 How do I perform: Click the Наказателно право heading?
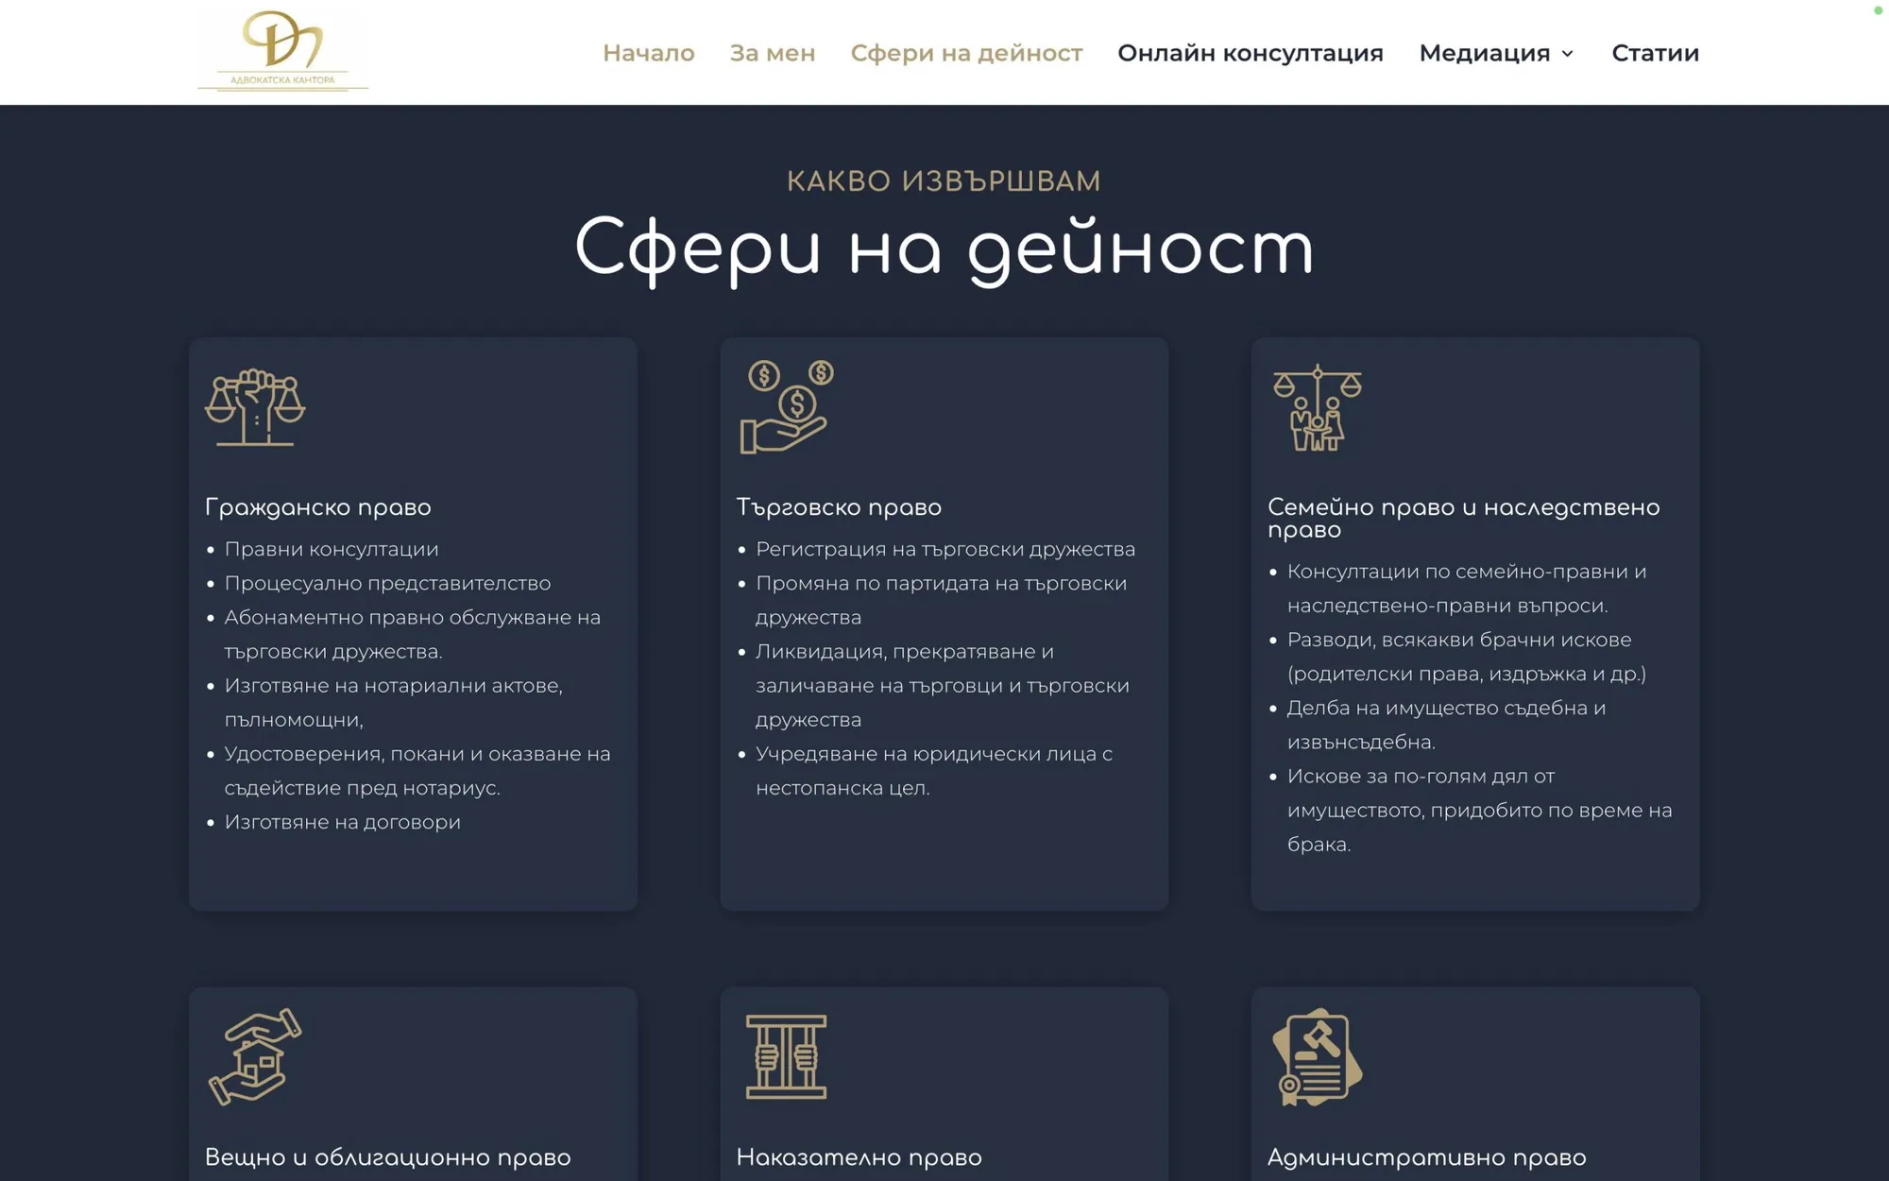pos(859,1157)
